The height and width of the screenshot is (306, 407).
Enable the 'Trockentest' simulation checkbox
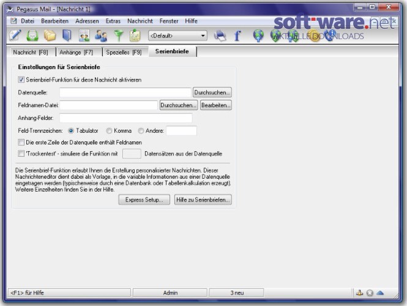click(21, 154)
